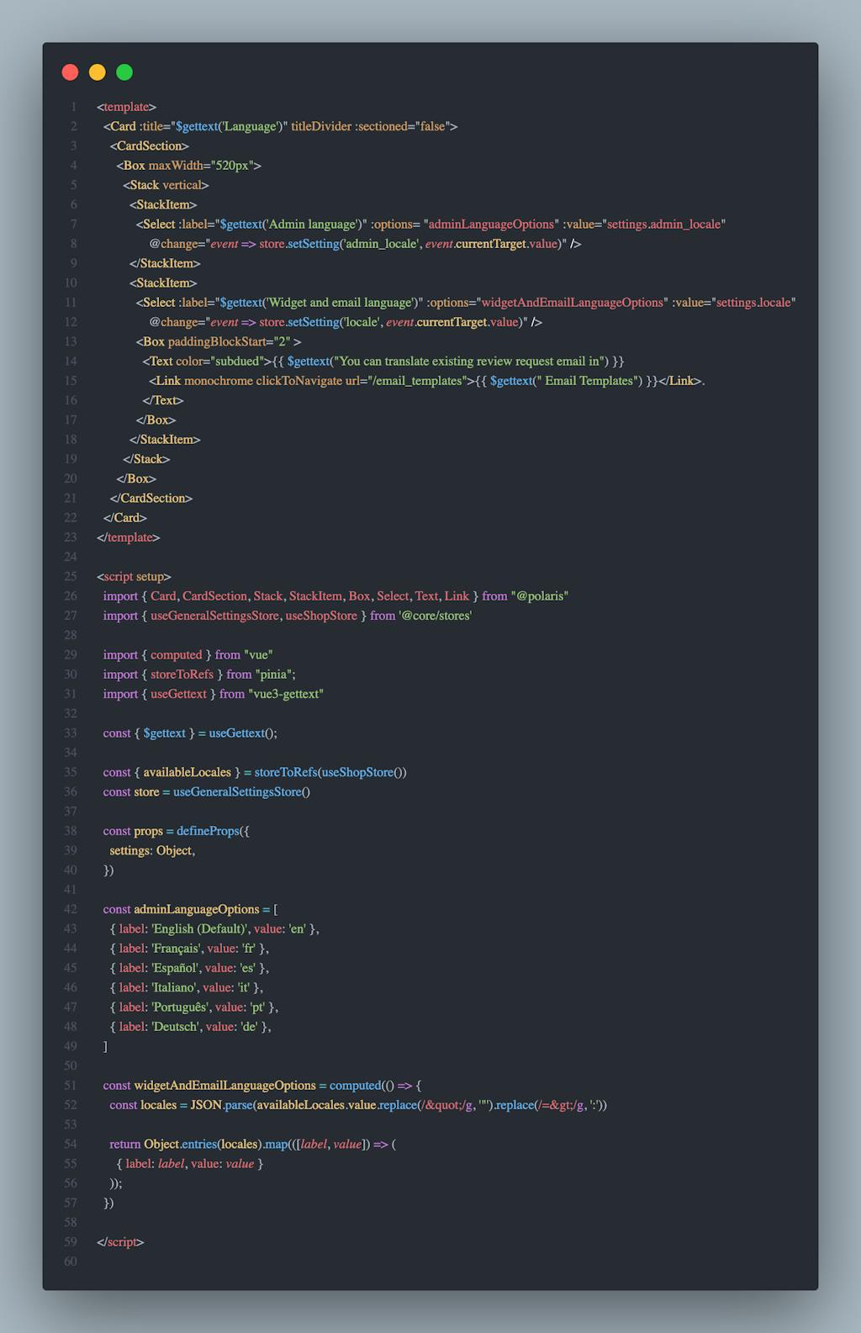
Task: Click the 'English (Default)' label string
Action: click(200, 929)
